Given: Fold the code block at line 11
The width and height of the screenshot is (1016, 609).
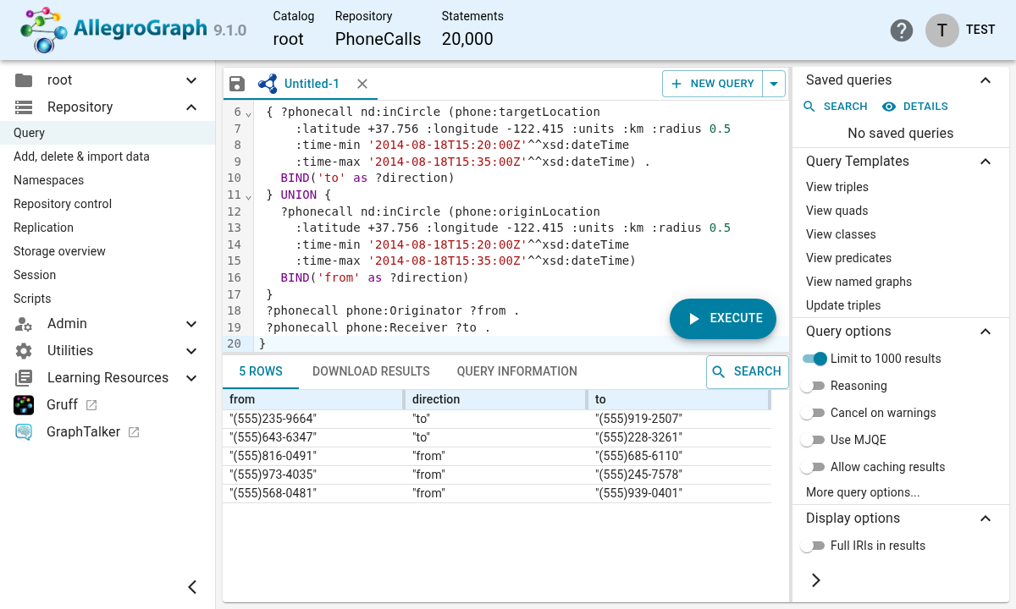Looking at the screenshot, I should 249,196.
